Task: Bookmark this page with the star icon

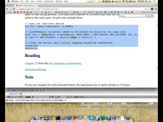Action: click(x=148, y=9)
